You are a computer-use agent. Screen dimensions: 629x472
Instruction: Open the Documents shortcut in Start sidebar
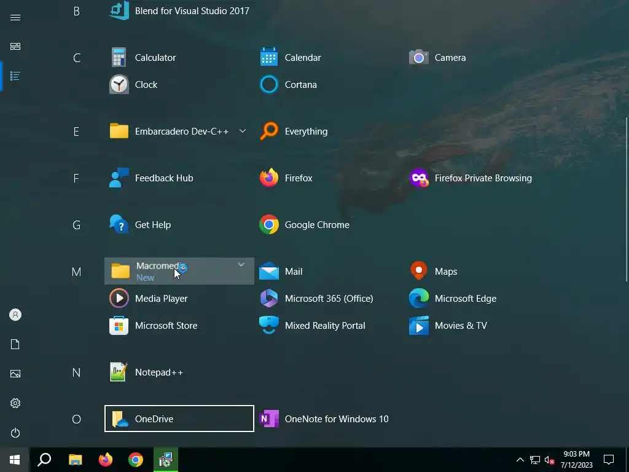tap(15, 344)
